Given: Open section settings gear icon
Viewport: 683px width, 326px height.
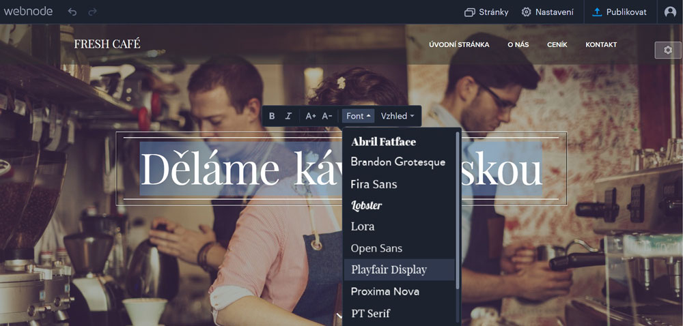Looking at the screenshot, I should tap(668, 50).
